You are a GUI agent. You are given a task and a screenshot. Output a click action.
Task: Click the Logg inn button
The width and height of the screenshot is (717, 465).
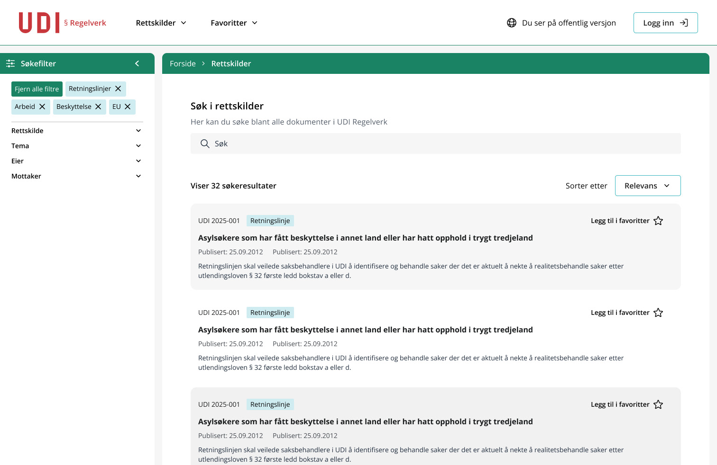click(665, 23)
